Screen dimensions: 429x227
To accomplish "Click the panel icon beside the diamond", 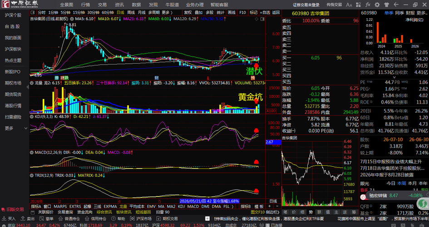I will [263, 19].
